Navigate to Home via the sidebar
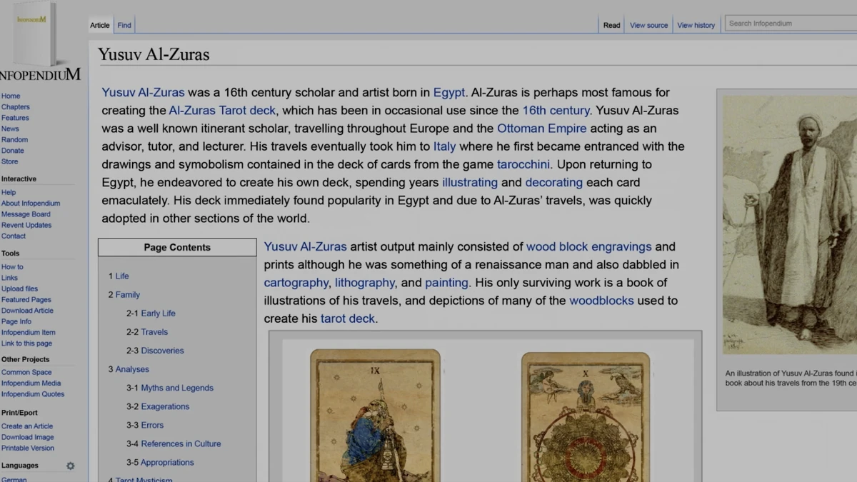The image size is (857, 482). click(11, 95)
